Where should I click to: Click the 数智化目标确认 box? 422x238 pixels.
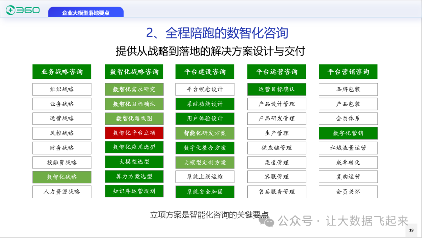coord(134,104)
